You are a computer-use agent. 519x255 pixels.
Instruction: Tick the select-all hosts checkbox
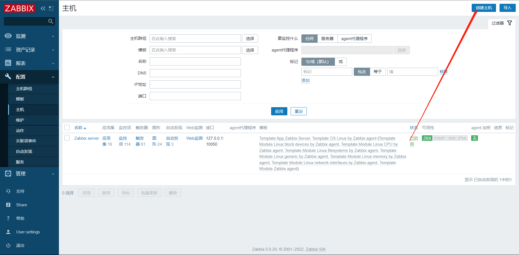click(x=67, y=127)
